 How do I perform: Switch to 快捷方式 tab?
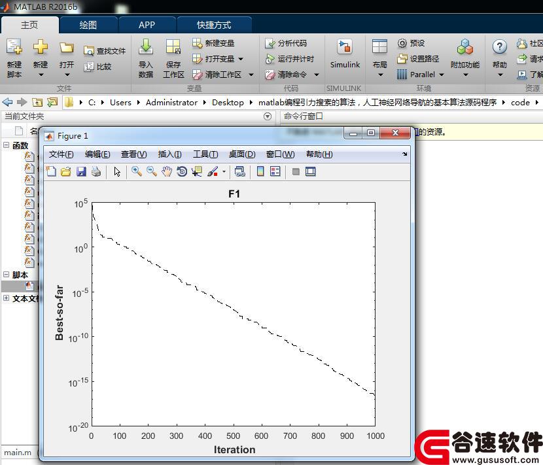[214, 25]
